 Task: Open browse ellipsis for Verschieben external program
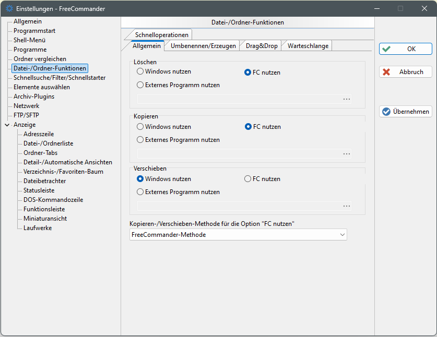pos(346,206)
